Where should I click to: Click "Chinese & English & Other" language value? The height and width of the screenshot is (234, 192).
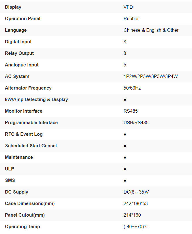tap(151, 30)
